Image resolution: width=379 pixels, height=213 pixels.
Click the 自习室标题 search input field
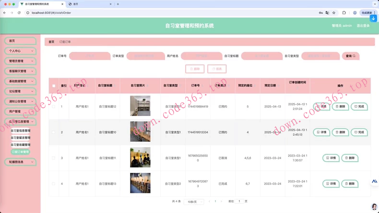tap(262, 56)
